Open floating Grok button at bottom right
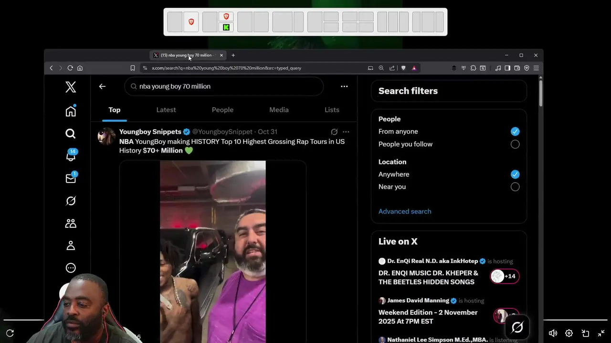The height and width of the screenshot is (343, 611). pyautogui.click(x=517, y=327)
